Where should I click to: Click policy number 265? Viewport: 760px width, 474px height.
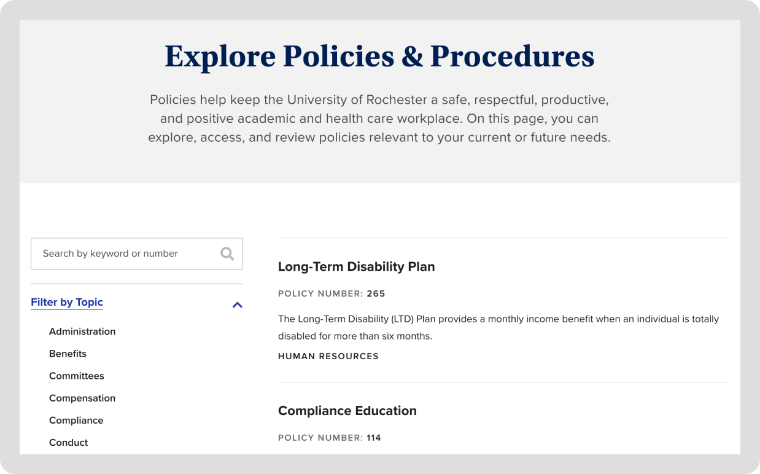pos(376,293)
